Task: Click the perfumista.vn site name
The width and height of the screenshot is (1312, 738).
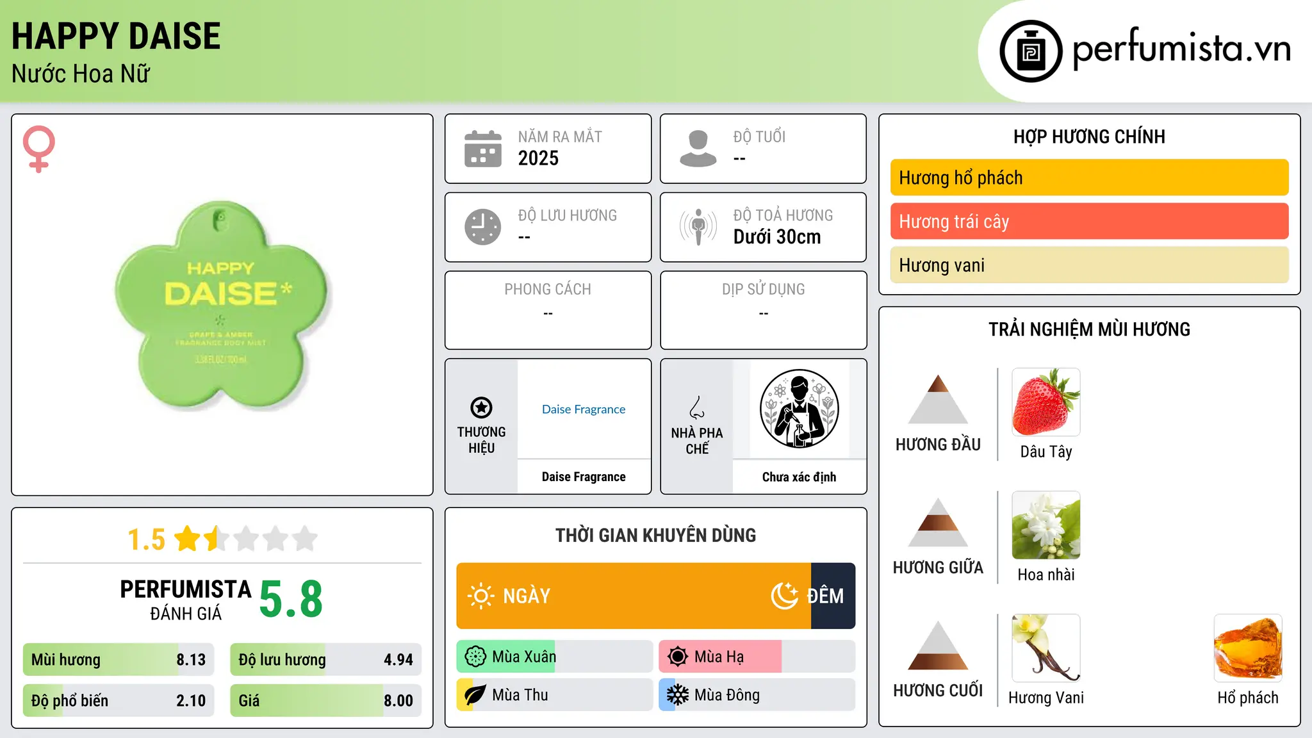Action: coord(1181,50)
